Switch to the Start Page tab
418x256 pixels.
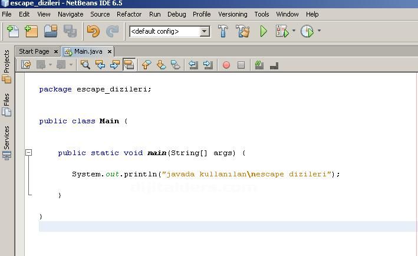point(34,51)
